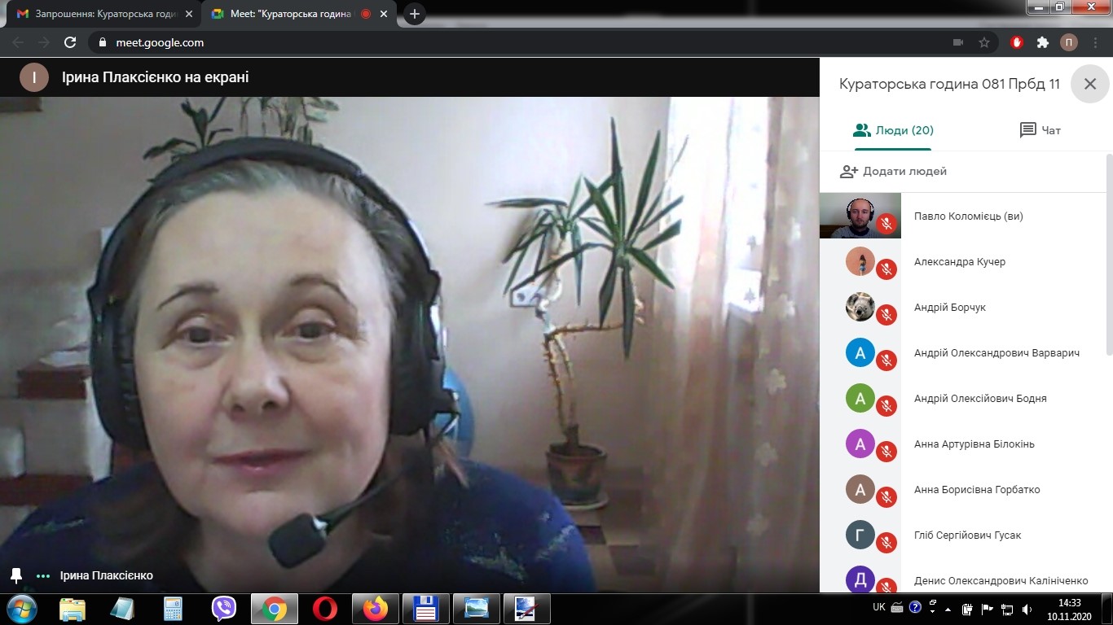Screen dimensions: 1113x625
Task: Launch Calculator from the taskbar
Action: (x=173, y=609)
